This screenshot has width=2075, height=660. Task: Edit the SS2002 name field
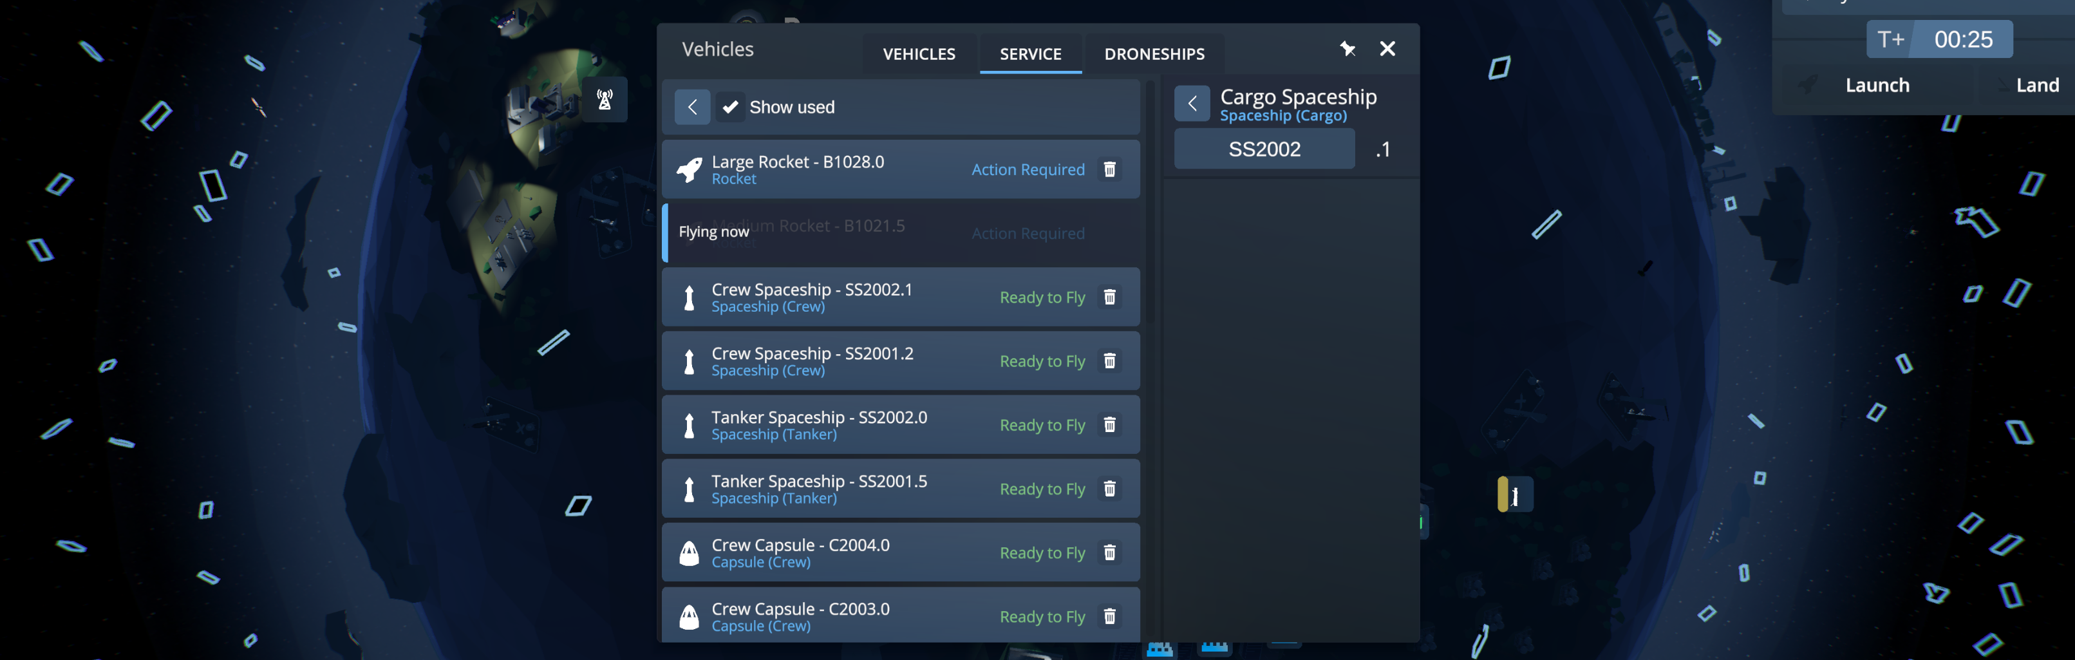point(1264,149)
